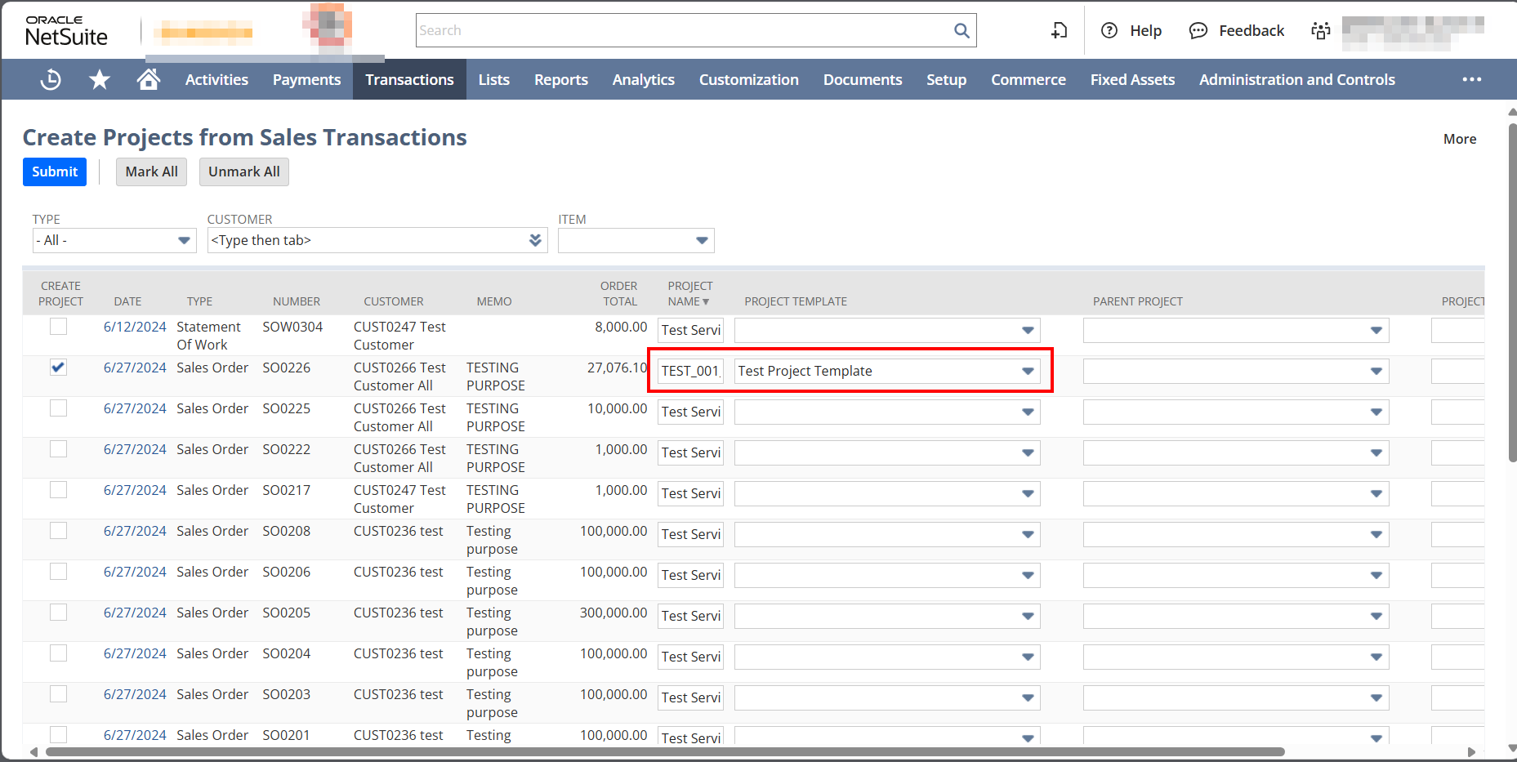
Task: Expand the Type filter dropdown
Action: pyautogui.click(x=184, y=240)
